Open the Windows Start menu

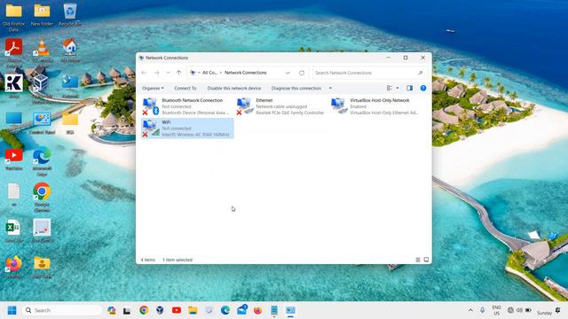point(12,310)
